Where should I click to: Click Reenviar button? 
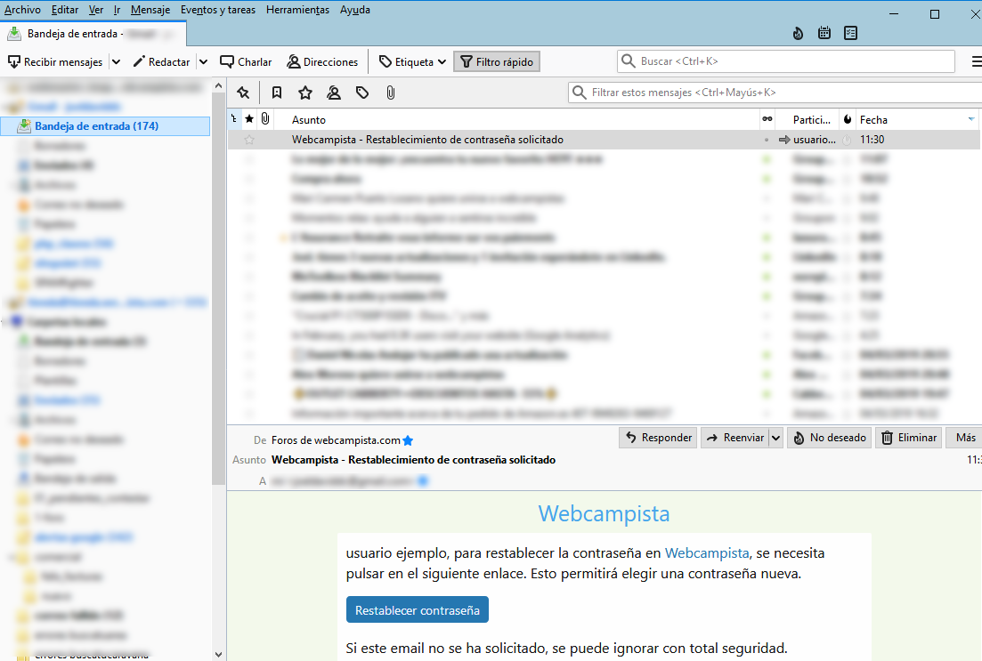(x=735, y=438)
